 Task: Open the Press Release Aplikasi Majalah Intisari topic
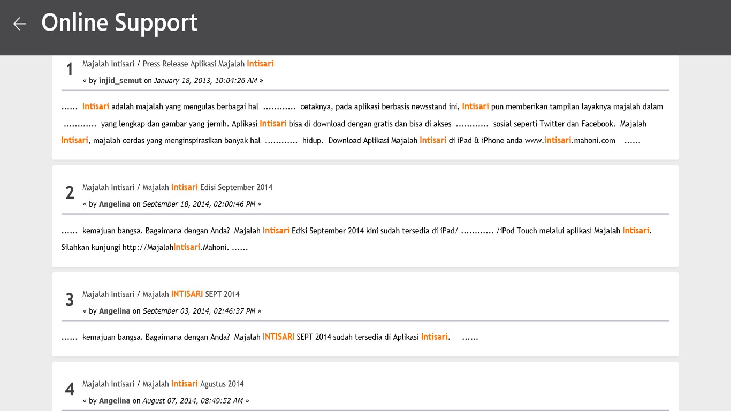click(x=208, y=64)
